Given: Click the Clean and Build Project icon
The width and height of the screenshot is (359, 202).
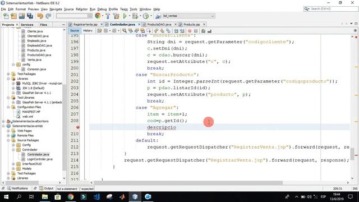Looking at the screenshot, I should [116, 16].
